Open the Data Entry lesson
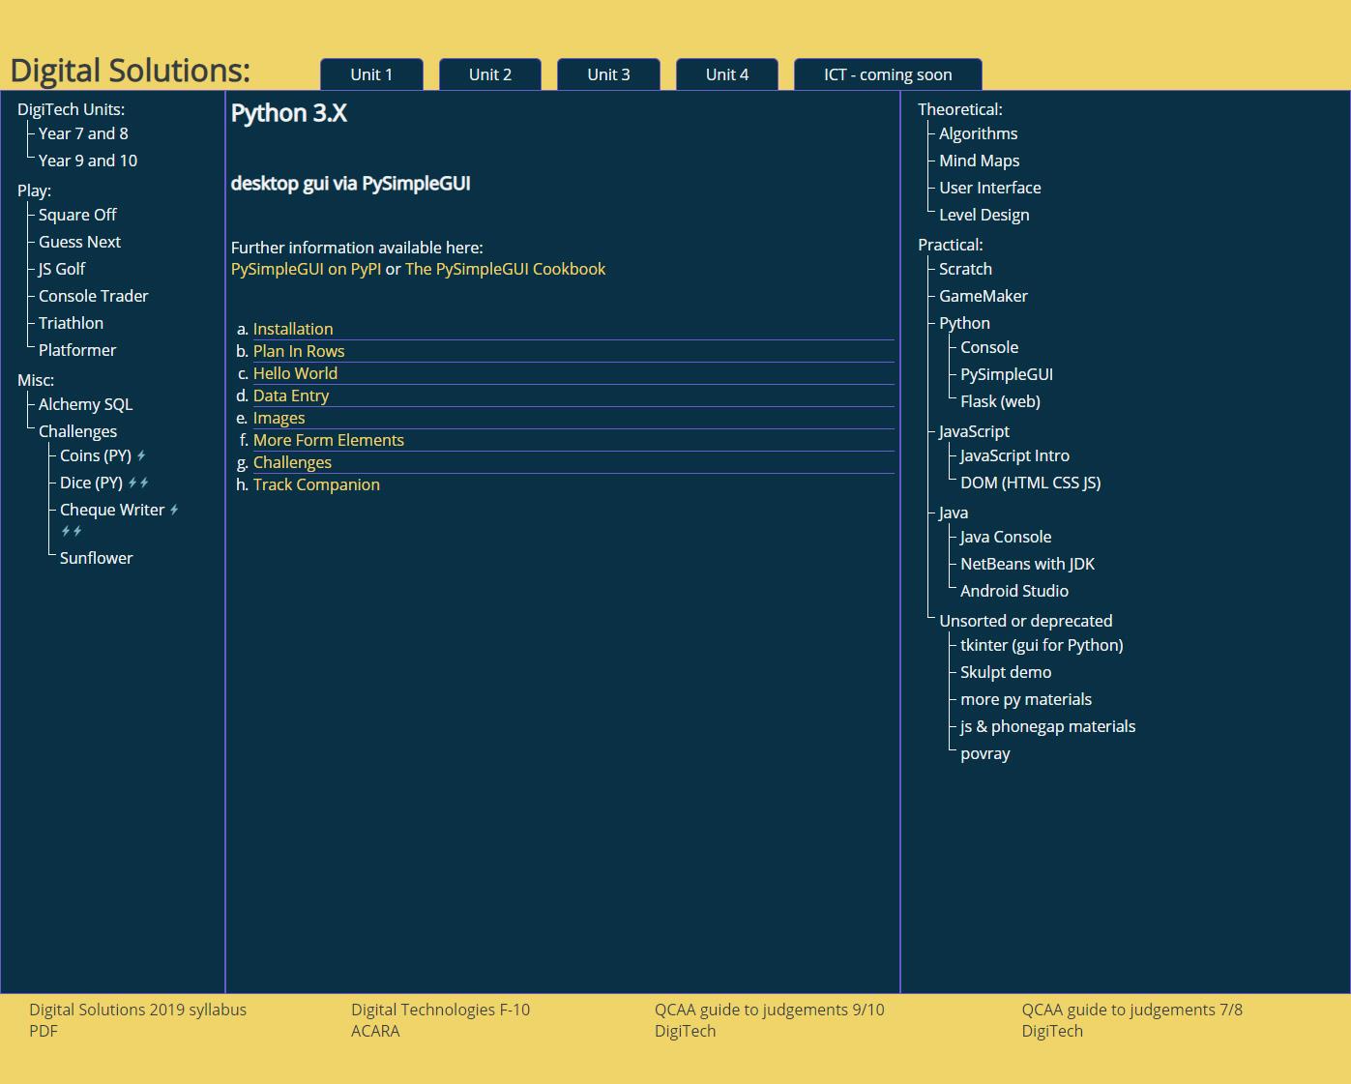1351x1084 pixels. [x=291, y=396]
